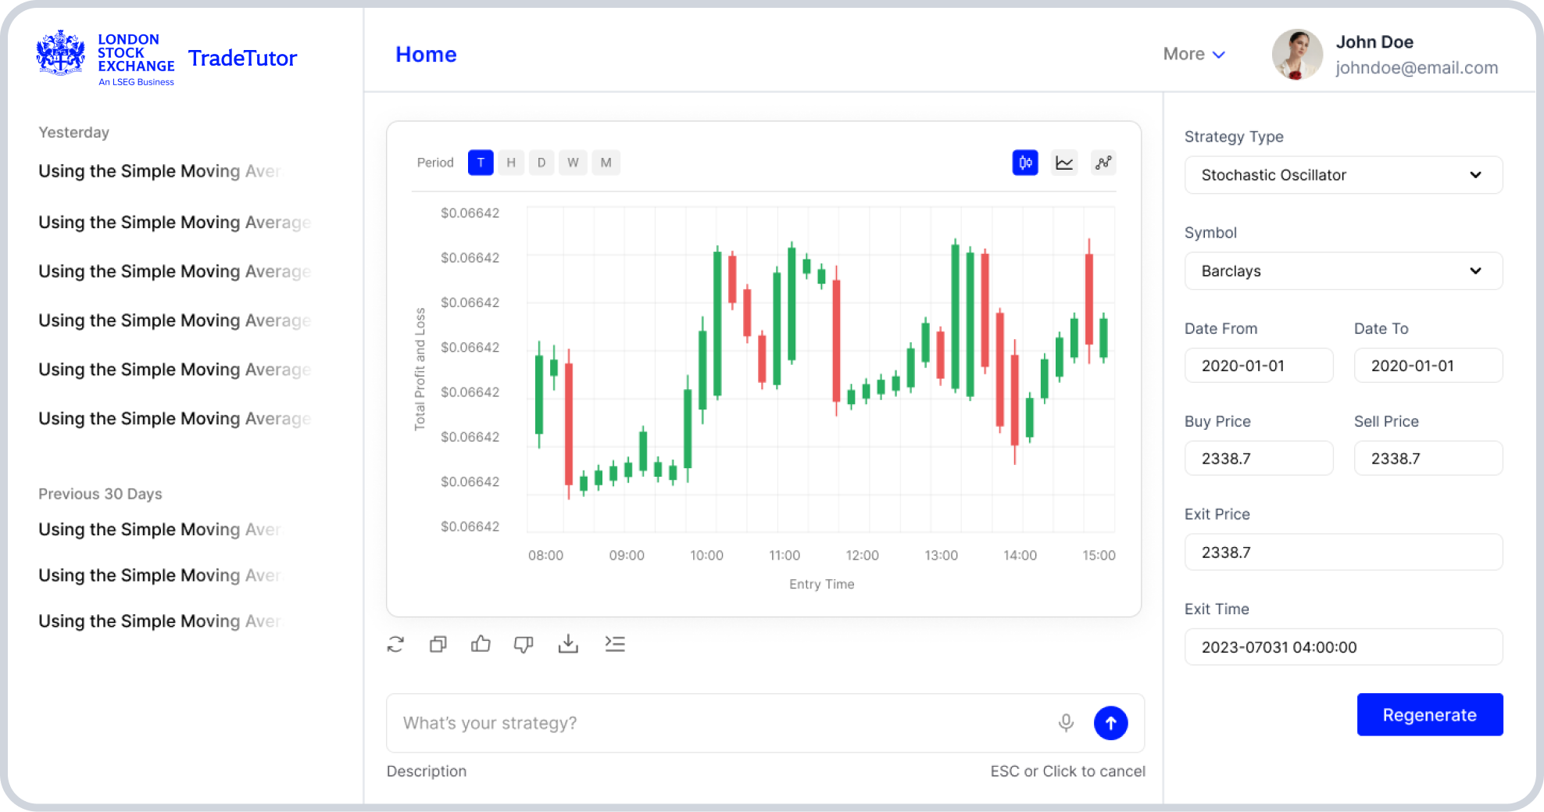Open the Home tab
Screen dimensions: 1544x812
tap(426, 55)
